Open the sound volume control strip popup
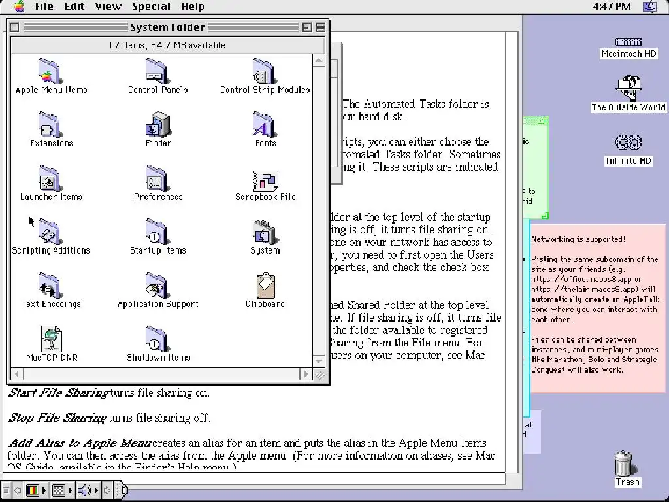Image resolution: width=669 pixels, height=502 pixels. point(88,490)
